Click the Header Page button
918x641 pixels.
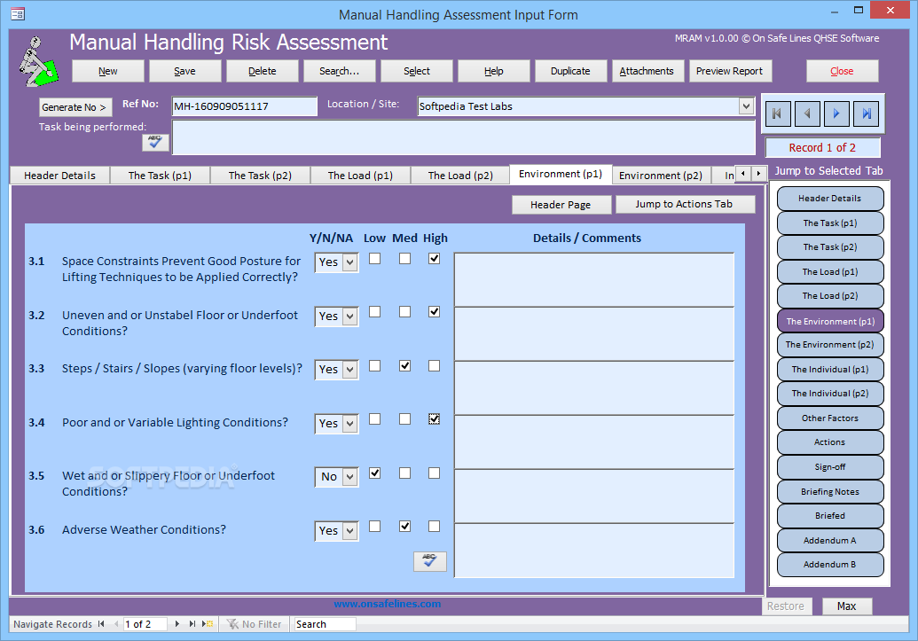pos(561,205)
